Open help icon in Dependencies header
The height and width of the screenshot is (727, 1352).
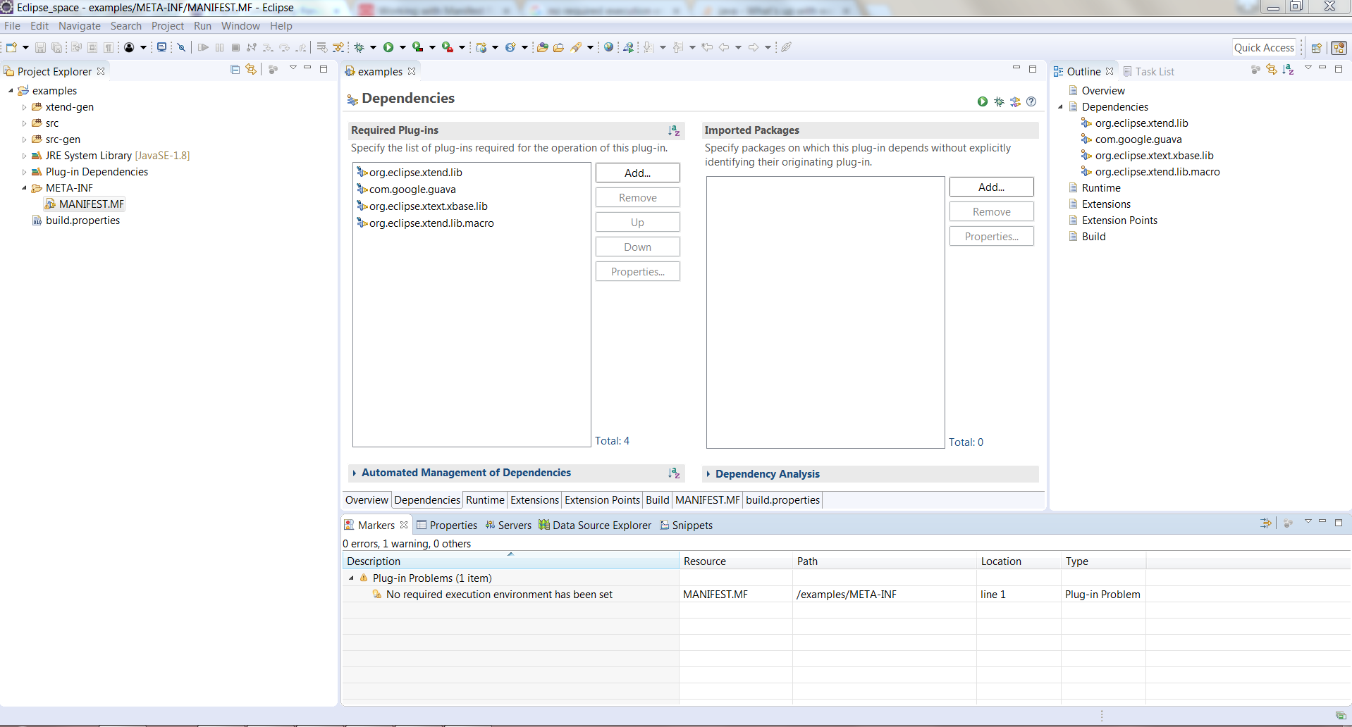coord(1031,101)
